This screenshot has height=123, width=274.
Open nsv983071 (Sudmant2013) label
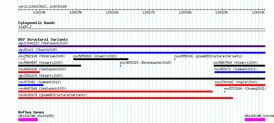pyautogui.click(x=236, y=69)
